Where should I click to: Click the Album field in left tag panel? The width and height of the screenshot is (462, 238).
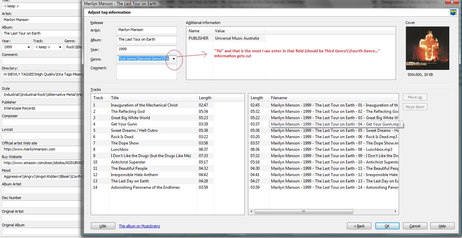tap(42, 33)
